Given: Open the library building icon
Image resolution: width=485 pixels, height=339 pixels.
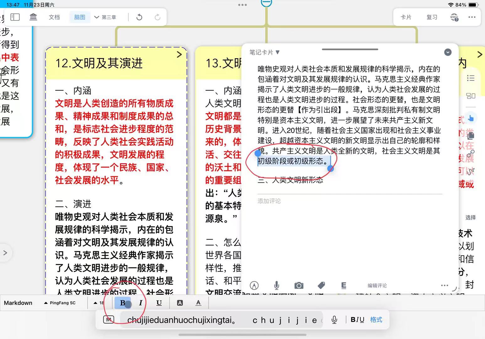Looking at the screenshot, I should (33, 17).
